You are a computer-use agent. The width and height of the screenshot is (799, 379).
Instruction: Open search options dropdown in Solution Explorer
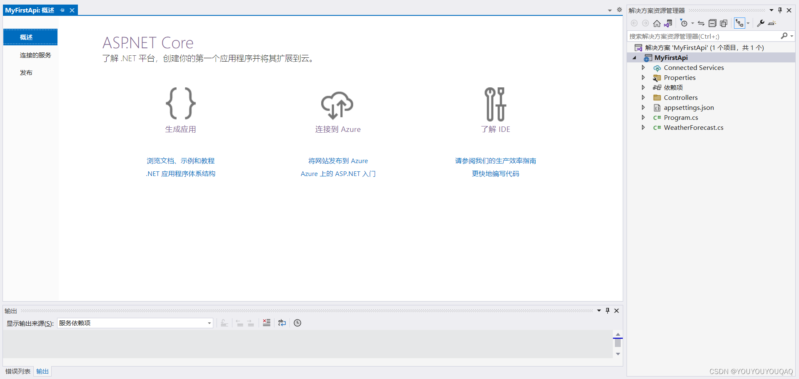[x=792, y=36]
